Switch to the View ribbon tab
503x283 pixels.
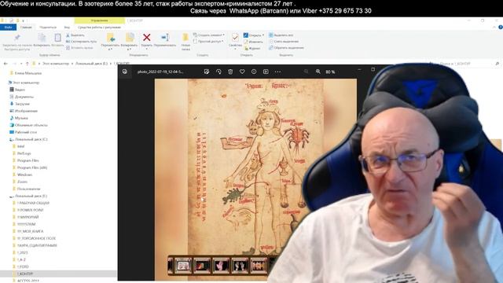(x=67, y=28)
